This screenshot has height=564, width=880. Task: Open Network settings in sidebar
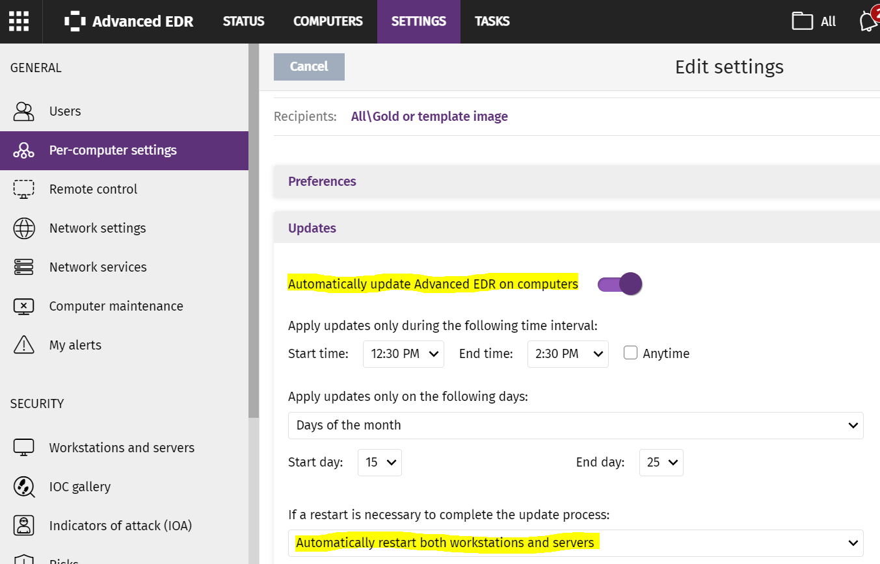(x=124, y=228)
